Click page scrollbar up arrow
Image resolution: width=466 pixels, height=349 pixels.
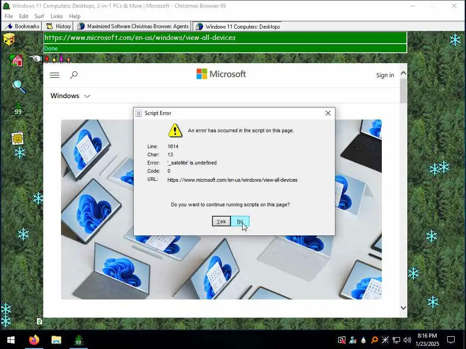tap(403, 73)
